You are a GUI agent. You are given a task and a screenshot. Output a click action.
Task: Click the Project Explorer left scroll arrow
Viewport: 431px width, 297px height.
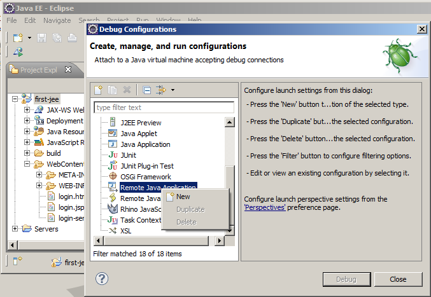pos(12,245)
